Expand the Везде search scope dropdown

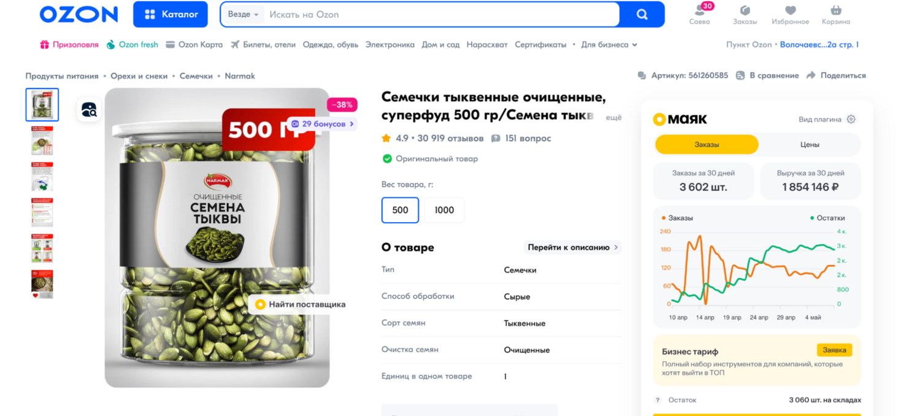pos(243,14)
